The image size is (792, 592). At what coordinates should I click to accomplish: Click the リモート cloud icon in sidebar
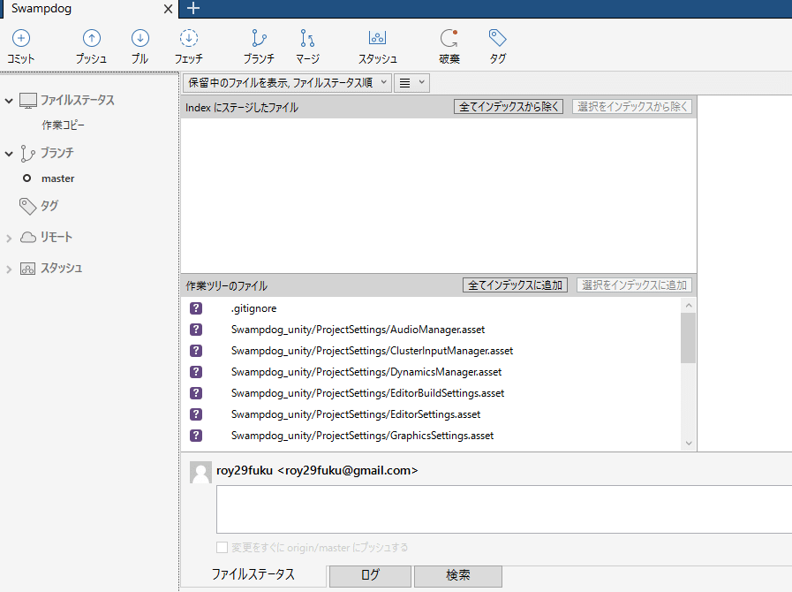coord(27,237)
